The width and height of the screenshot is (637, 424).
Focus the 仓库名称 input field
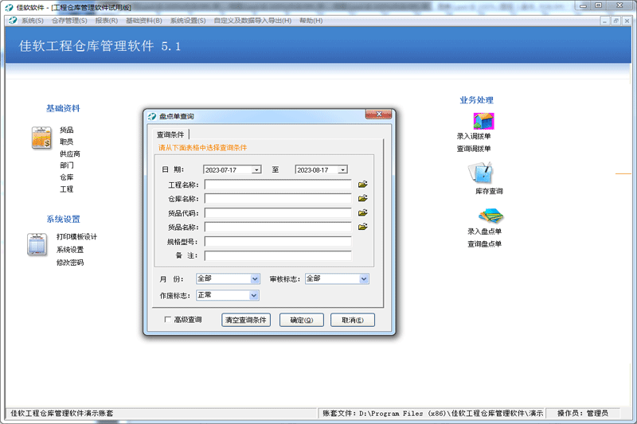[278, 199]
